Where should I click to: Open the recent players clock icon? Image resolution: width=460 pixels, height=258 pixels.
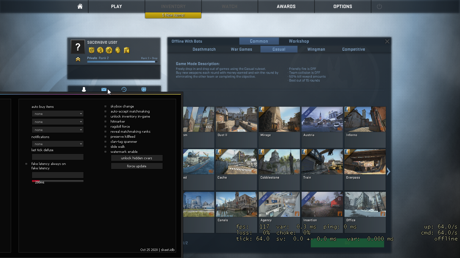pos(124,89)
